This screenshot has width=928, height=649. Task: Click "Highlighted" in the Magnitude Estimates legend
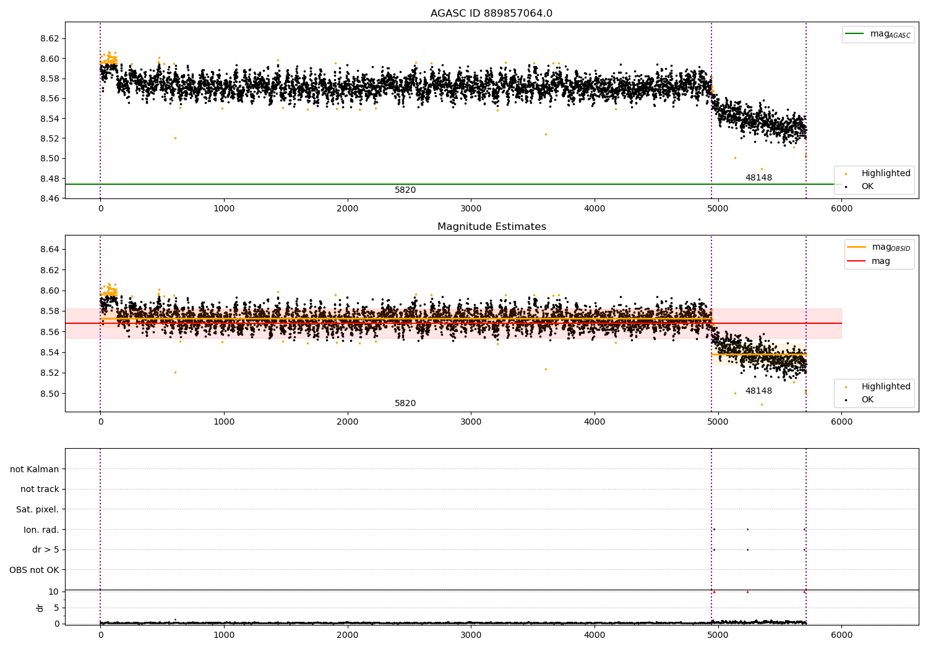pos(886,387)
